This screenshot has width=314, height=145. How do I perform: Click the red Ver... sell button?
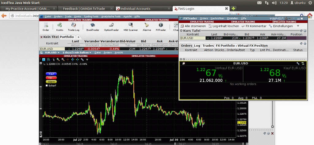51,78
